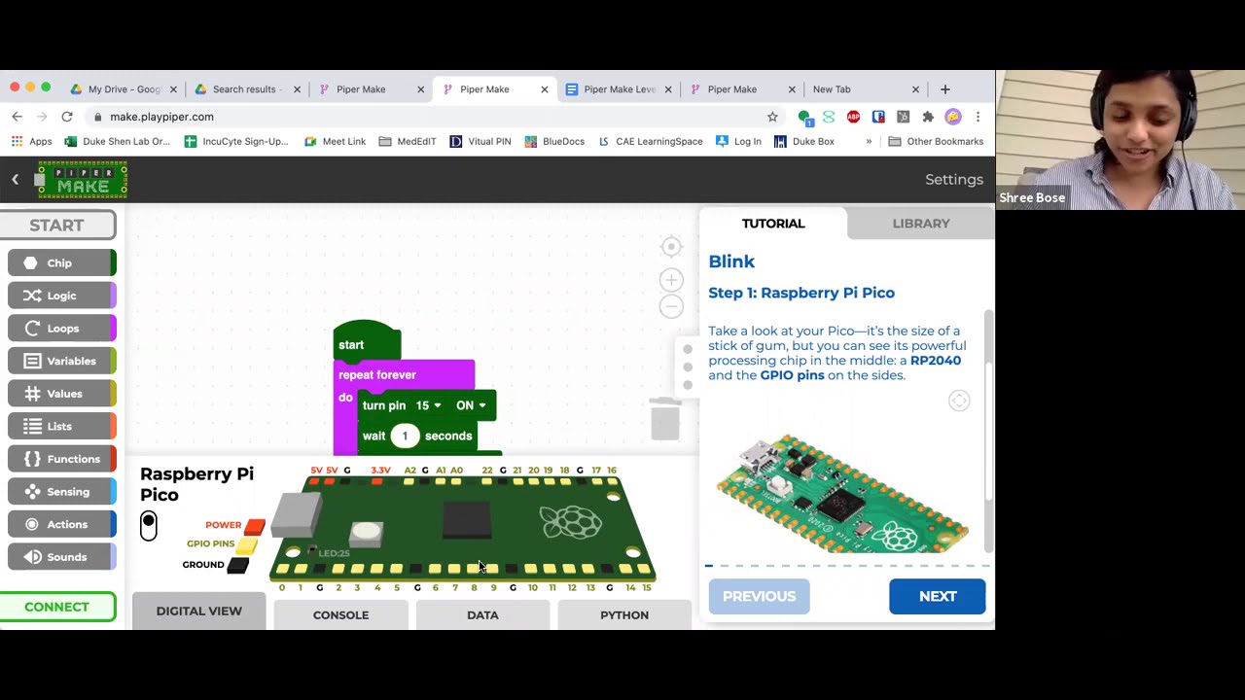Reload the current page
The height and width of the screenshot is (700, 1245).
[67, 117]
